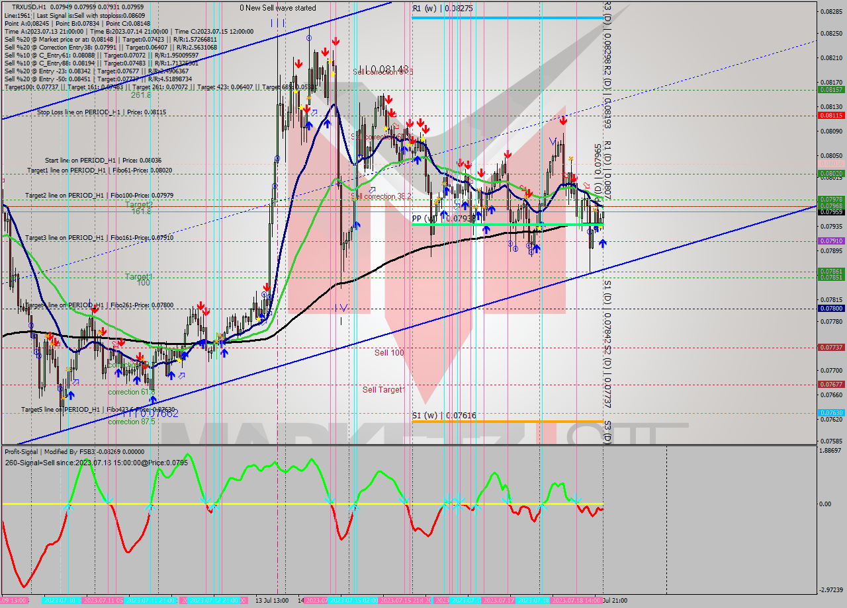Image resolution: width=847 pixels, height=608 pixels.
Task: Click the red down arrow above the 0.0807 resistance area
Action: tap(564, 121)
